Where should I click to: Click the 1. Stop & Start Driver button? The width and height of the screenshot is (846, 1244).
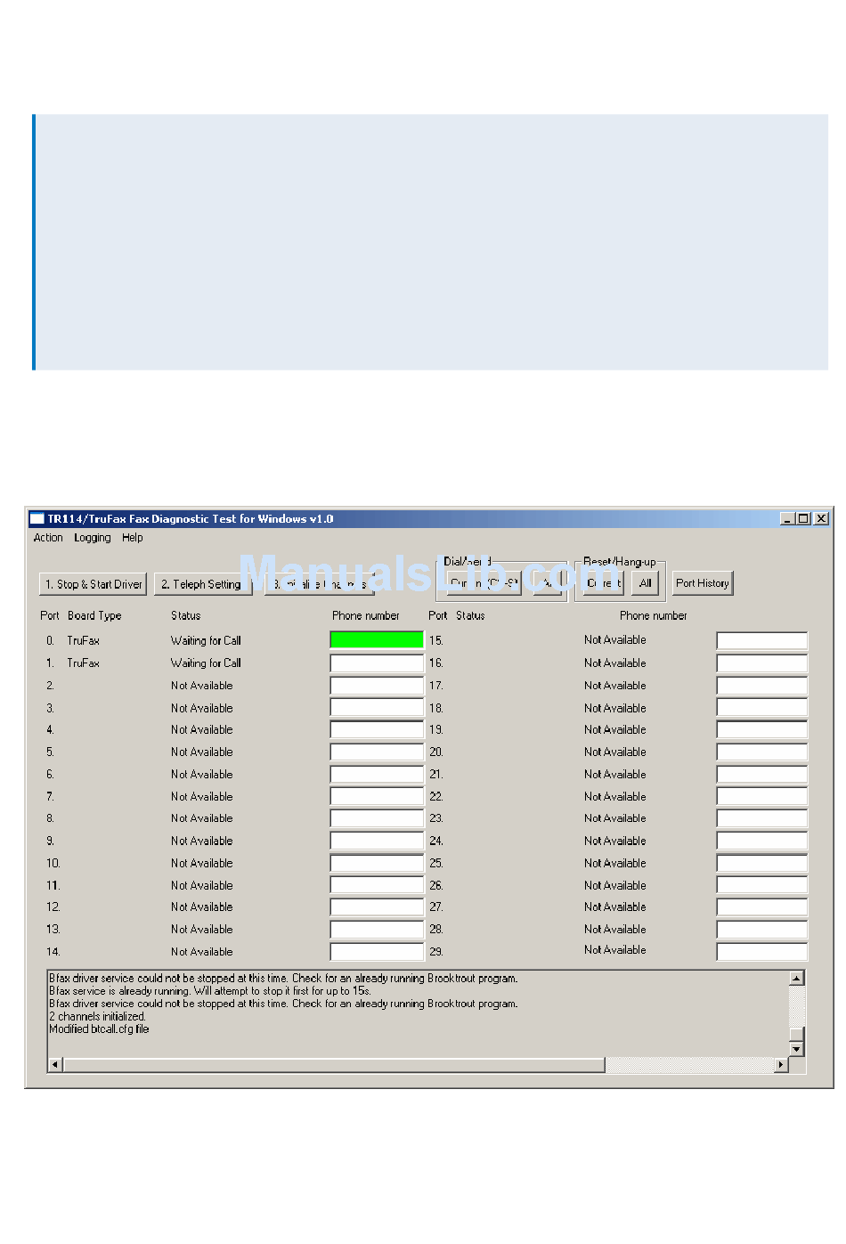click(94, 584)
